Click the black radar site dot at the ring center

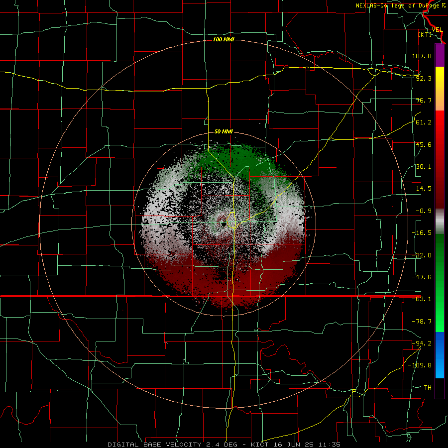point(224,224)
